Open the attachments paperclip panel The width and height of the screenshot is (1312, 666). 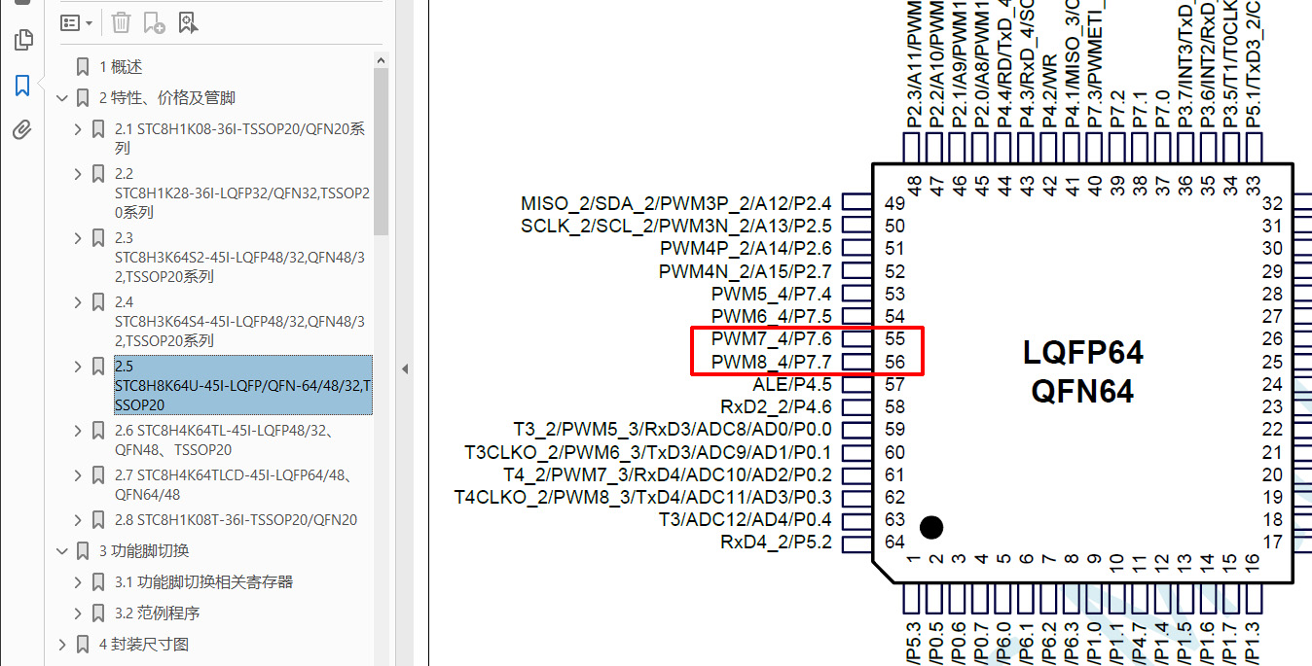(23, 129)
